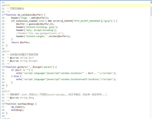Screen dimensions: 152x119
Task: Click the ob_callback function name
Action: (x=25, y=15)
